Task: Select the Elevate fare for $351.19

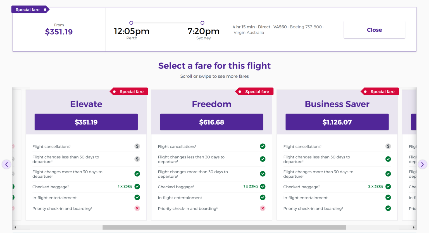Action: coord(86,122)
